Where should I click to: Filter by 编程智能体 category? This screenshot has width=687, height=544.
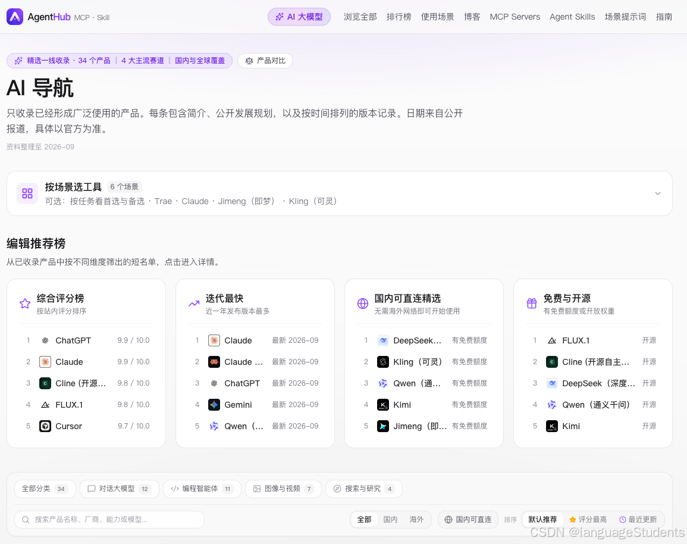(202, 489)
